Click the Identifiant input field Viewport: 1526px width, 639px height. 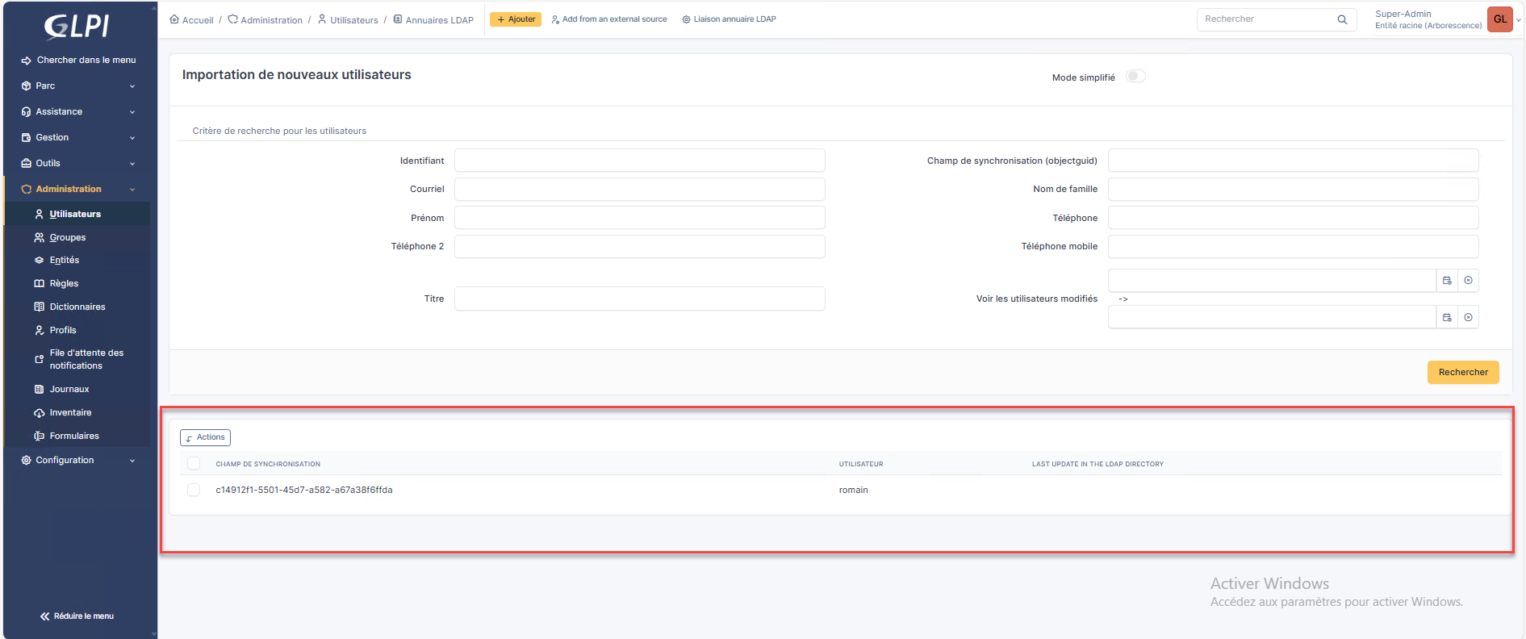tap(639, 161)
